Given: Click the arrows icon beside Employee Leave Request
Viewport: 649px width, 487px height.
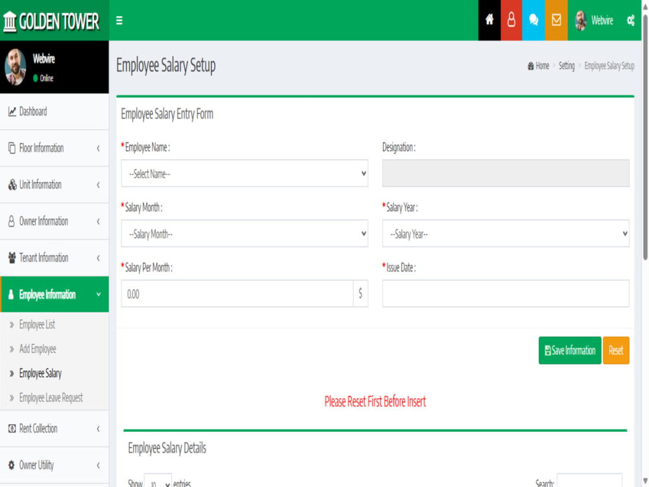Looking at the screenshot, I should [12, 398].
